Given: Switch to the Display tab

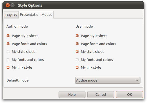Looking at the screenshot, I should [11, 15].
